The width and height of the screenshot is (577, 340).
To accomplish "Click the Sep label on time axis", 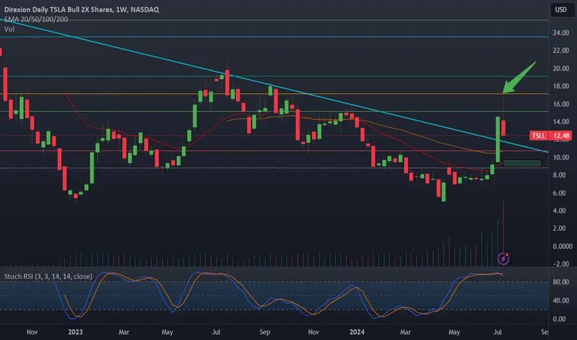I will pyautogui.click(x=264, y=332).
